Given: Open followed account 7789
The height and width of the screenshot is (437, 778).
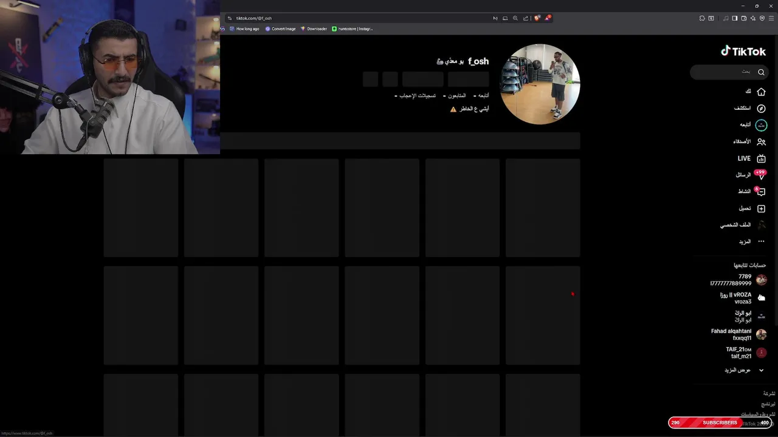Looking at the screenshot, I should 738,280.
